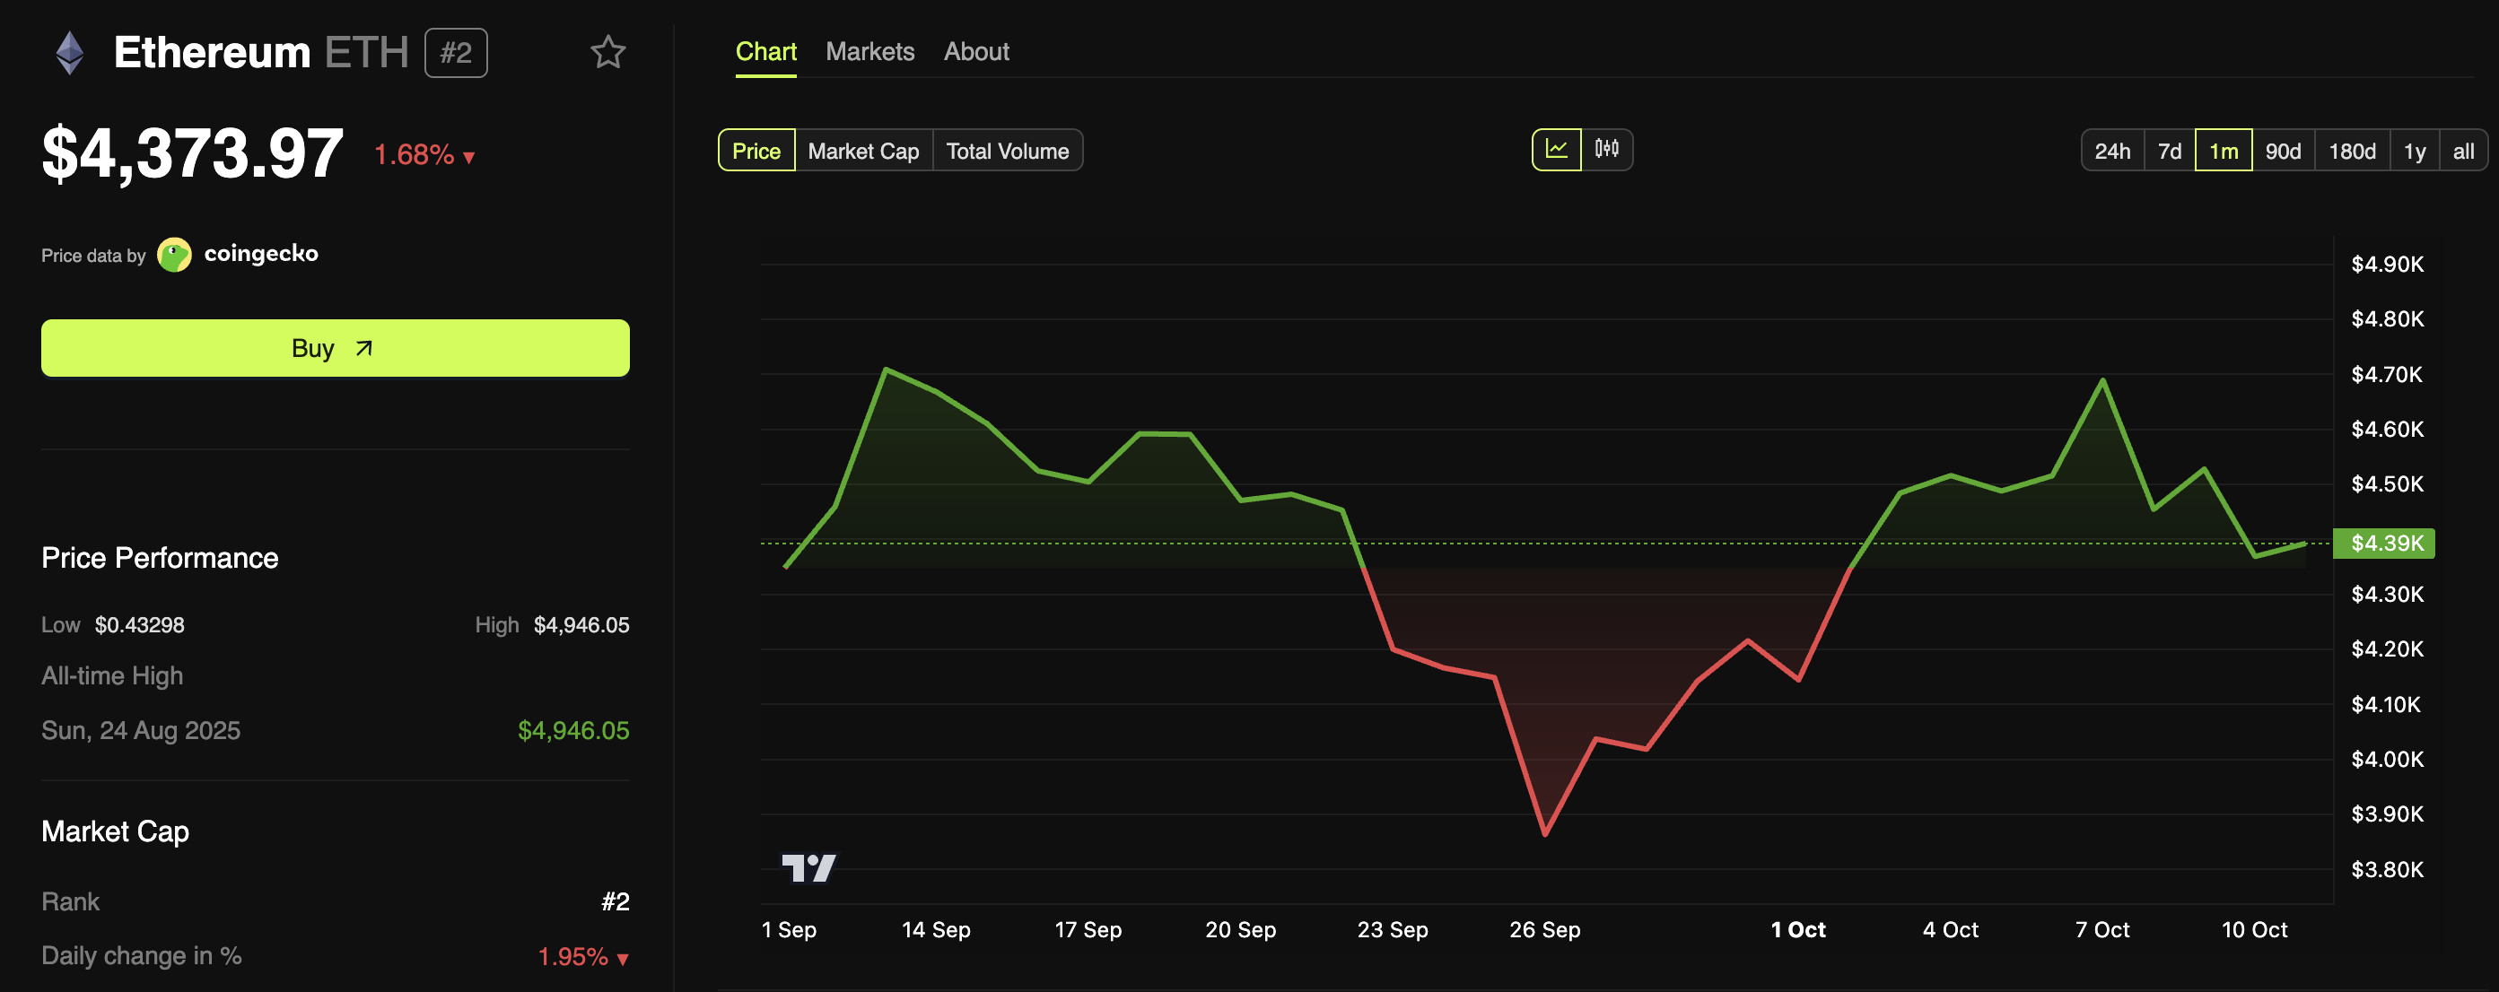This screenshot has width=2499, height=992.
Task: Select the Market Cap data toggle
Action: [x=862, y=152]
